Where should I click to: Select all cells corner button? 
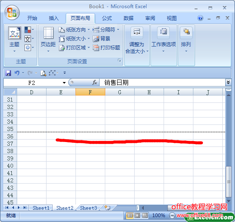10,92
